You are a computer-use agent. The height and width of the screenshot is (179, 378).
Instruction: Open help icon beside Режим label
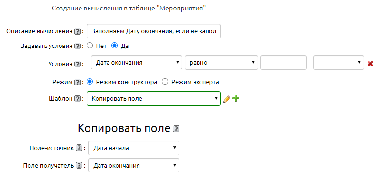point(77,82)
